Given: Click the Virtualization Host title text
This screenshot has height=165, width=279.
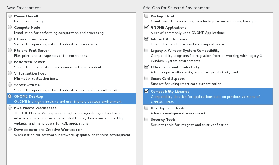Looking at the screenshot, I should [30, 73].
